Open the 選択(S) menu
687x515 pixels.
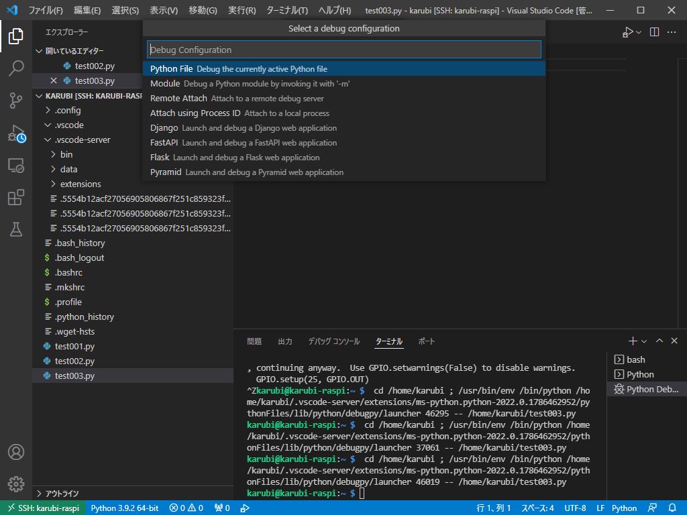coord(125,10)
